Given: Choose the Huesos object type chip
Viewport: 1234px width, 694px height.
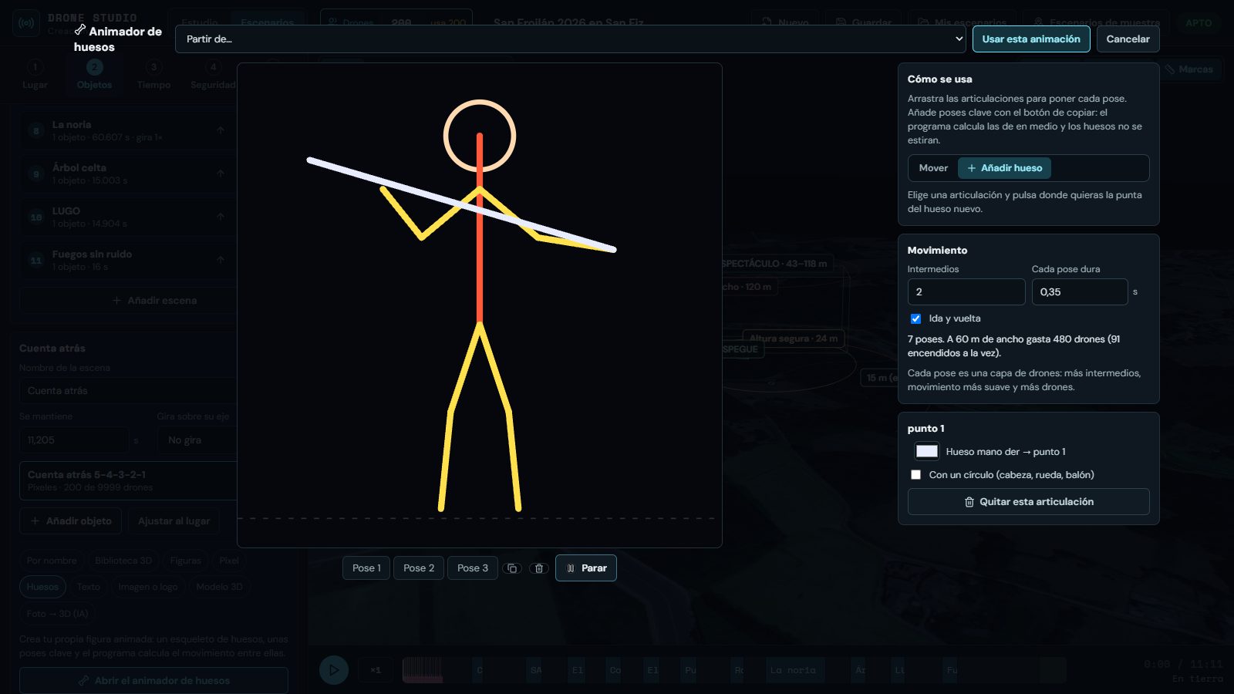Looking at the screenshot, I should (x=42, y=587).
